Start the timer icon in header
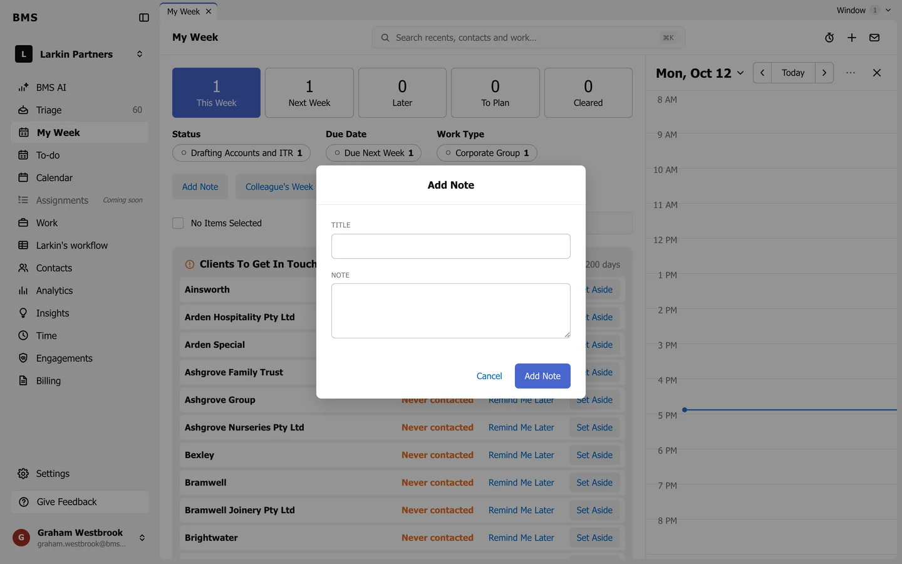 coord(829,38)
